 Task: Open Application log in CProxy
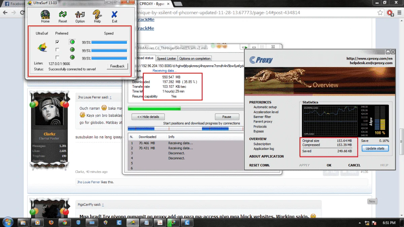[264, 149]
